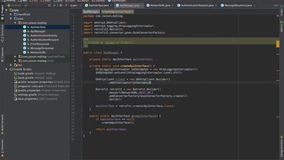Image resolution: width=284 pixels, height=160 pixels.
Task: Click the createApiInterface() breadcrumb
Action: pos(118,12)
